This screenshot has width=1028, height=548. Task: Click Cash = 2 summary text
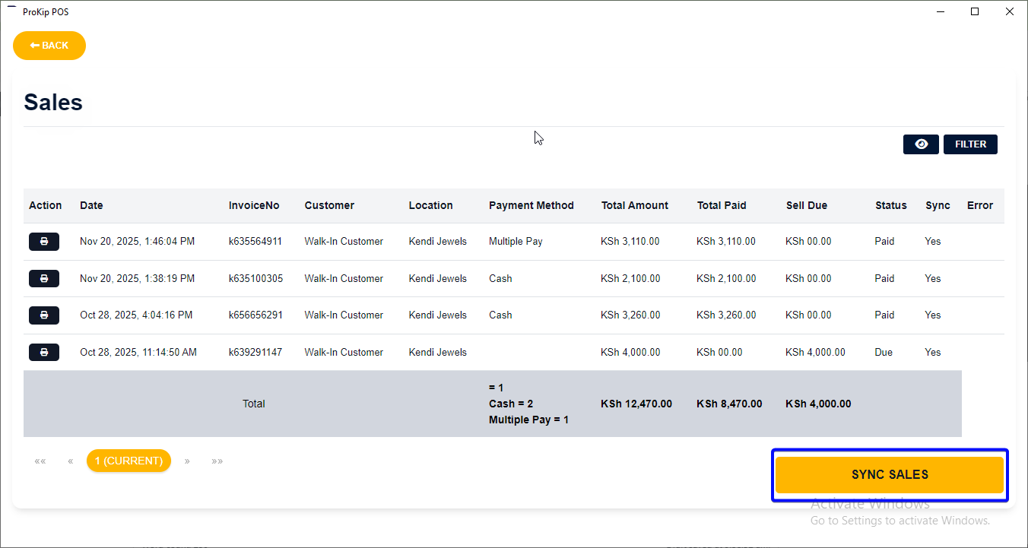tap(511, 404)
